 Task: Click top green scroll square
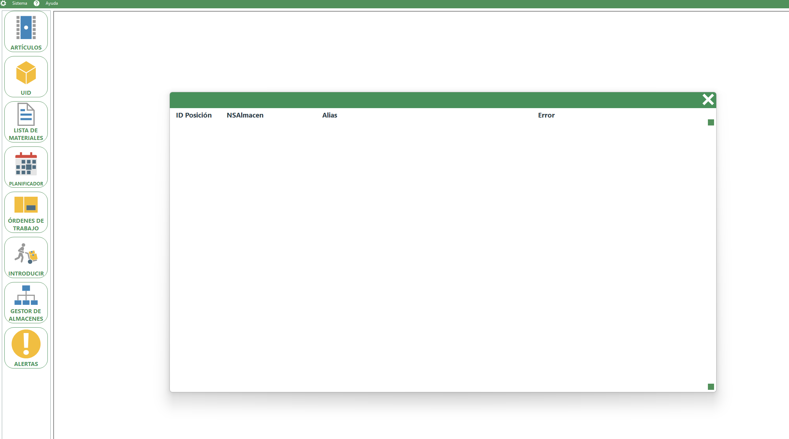point(711,123)
